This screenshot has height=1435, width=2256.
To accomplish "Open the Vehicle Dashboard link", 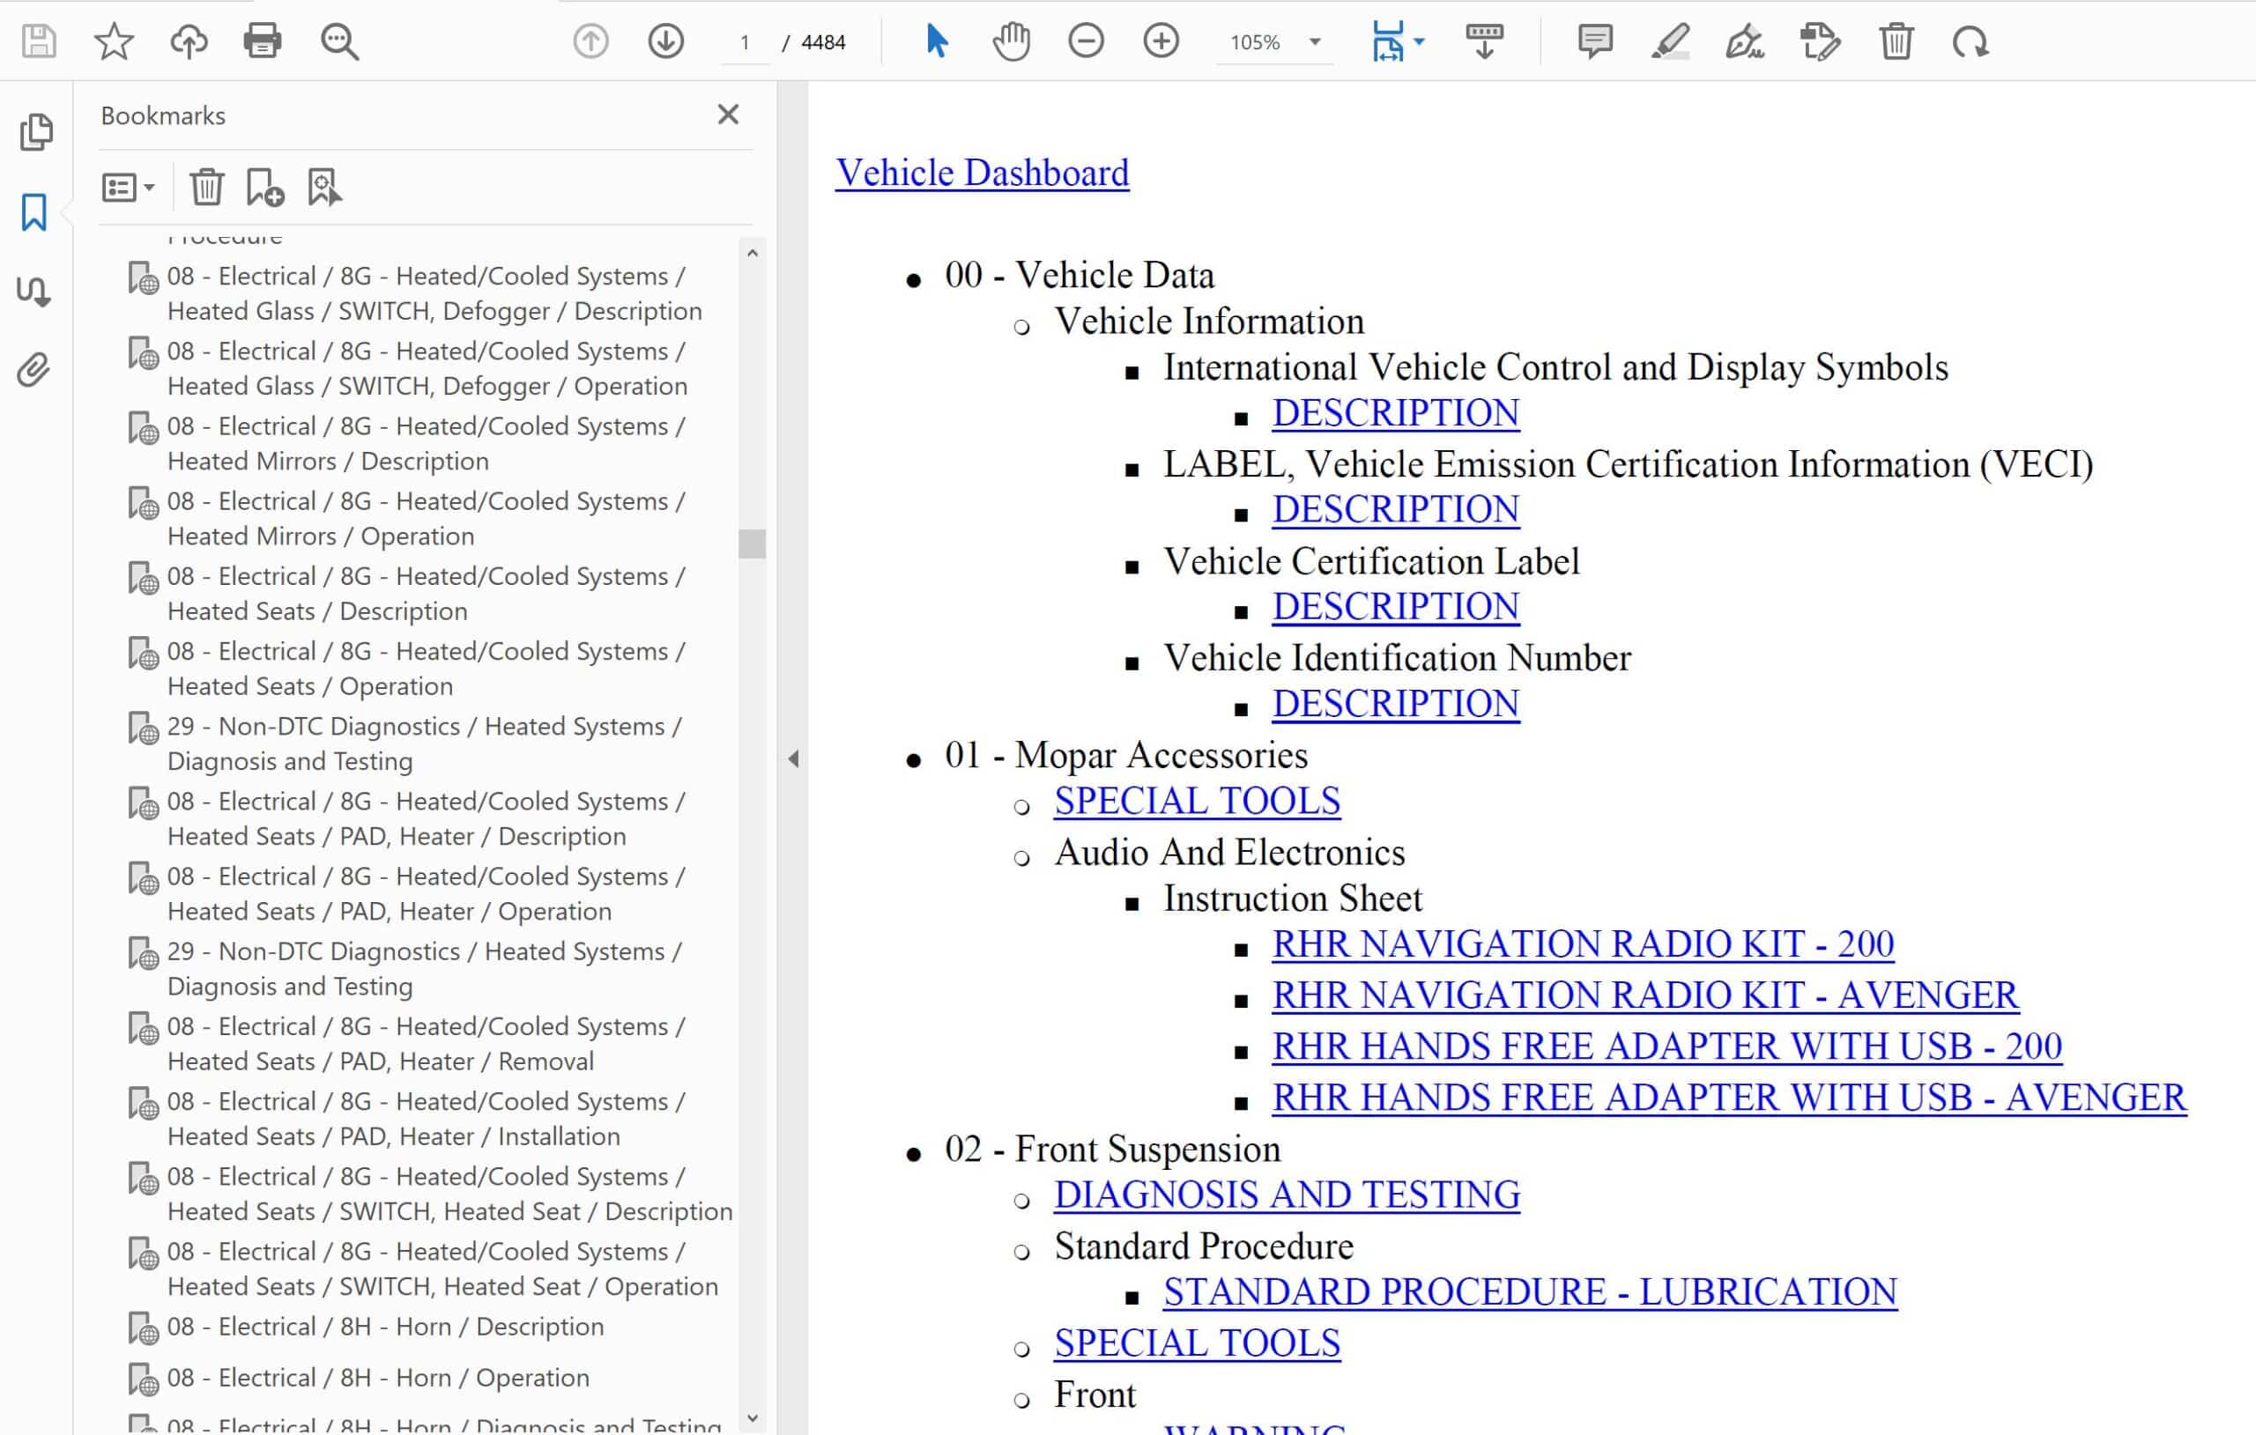I will tap(982, 173).
